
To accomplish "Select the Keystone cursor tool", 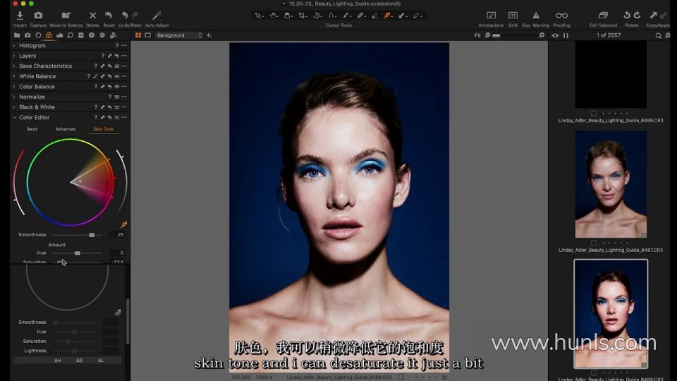I will coord(332,16).
